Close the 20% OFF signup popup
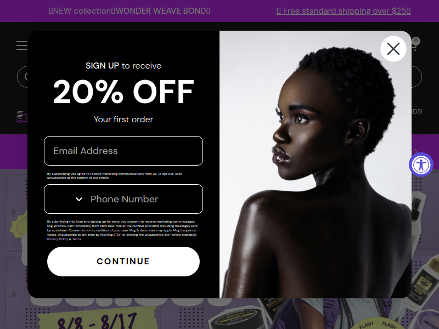This screenshot has height=329, width=439. click(393, 49)
